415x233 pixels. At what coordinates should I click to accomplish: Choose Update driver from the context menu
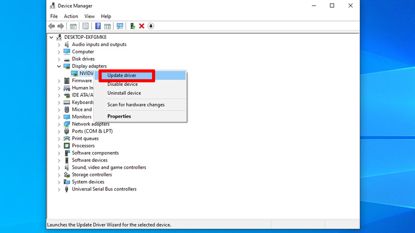140,76
